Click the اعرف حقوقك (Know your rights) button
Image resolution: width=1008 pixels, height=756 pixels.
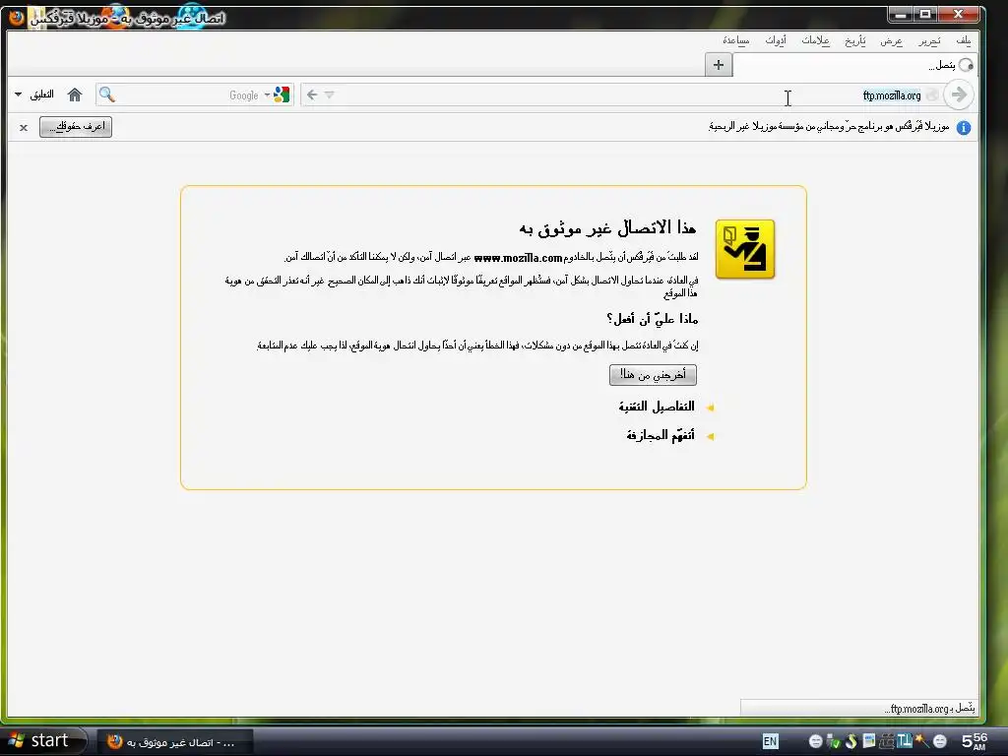pyautogui.click(x=76, y=127)
